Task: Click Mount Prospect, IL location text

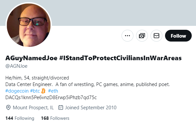Action: tap(33, 108)
